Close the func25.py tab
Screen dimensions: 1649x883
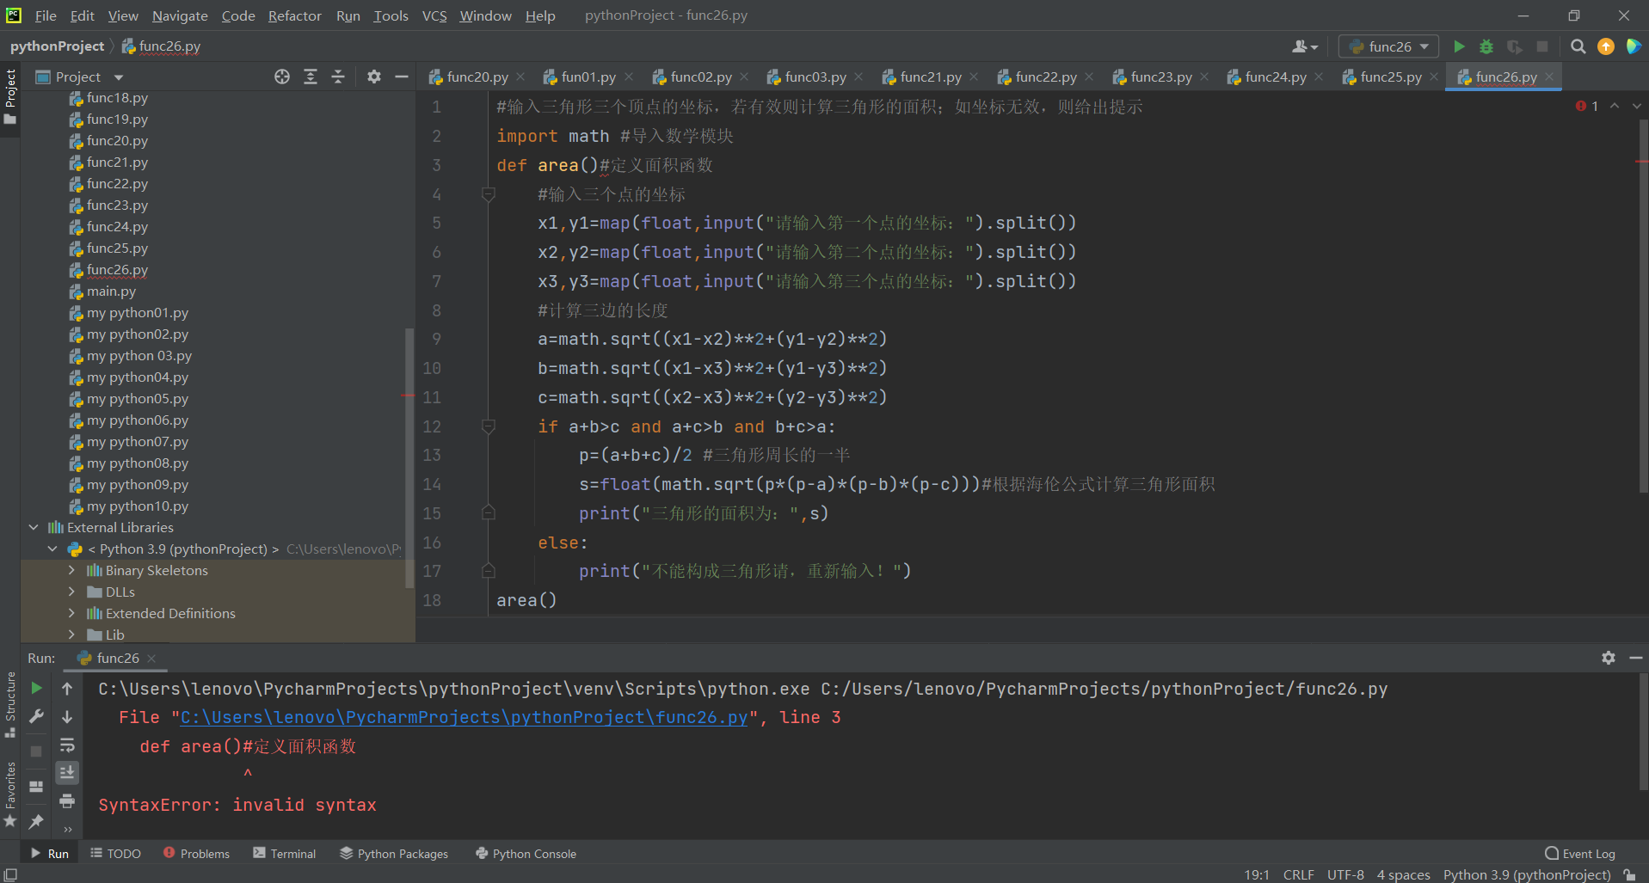coord(1434,77)
